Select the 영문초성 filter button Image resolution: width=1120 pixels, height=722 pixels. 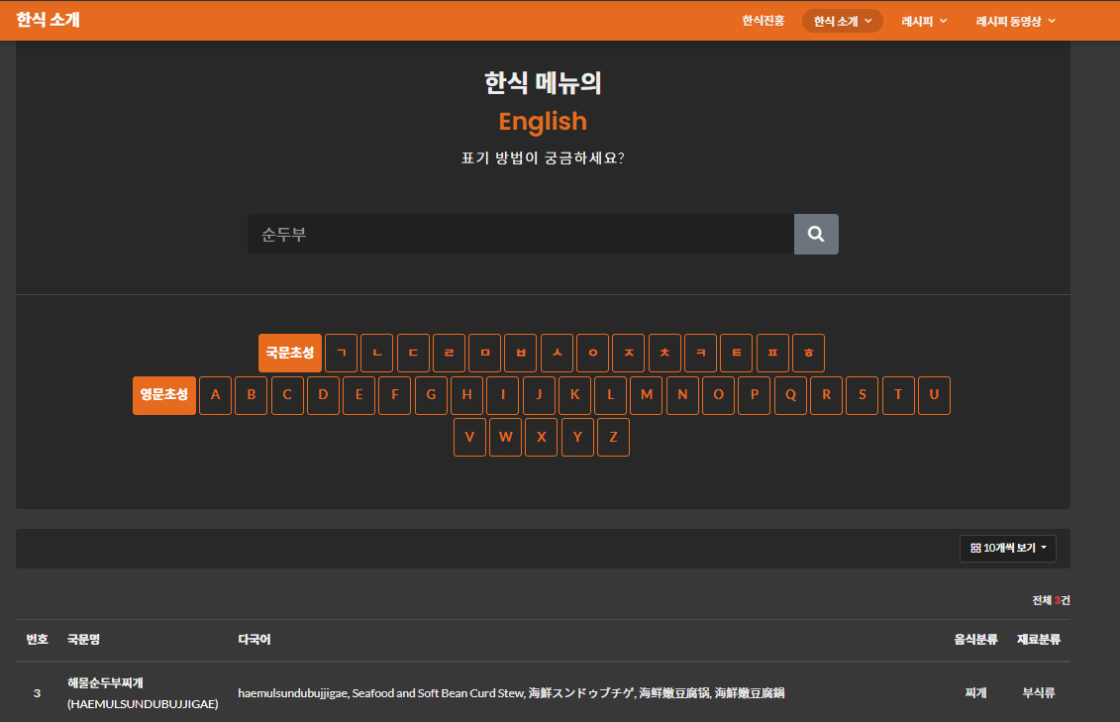(164, 395)
